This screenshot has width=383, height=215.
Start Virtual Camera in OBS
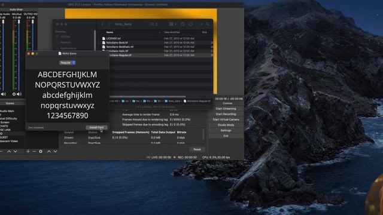click(x=226, y=119)
